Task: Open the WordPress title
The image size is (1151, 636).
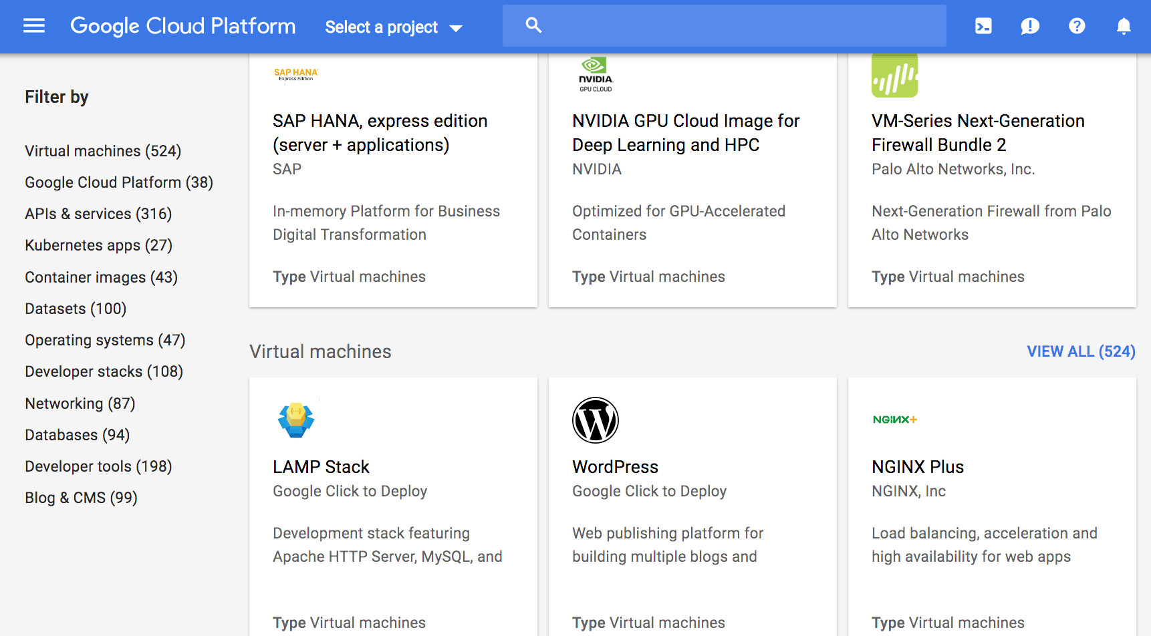Action: pyautogui.click(x=615, y=467)
